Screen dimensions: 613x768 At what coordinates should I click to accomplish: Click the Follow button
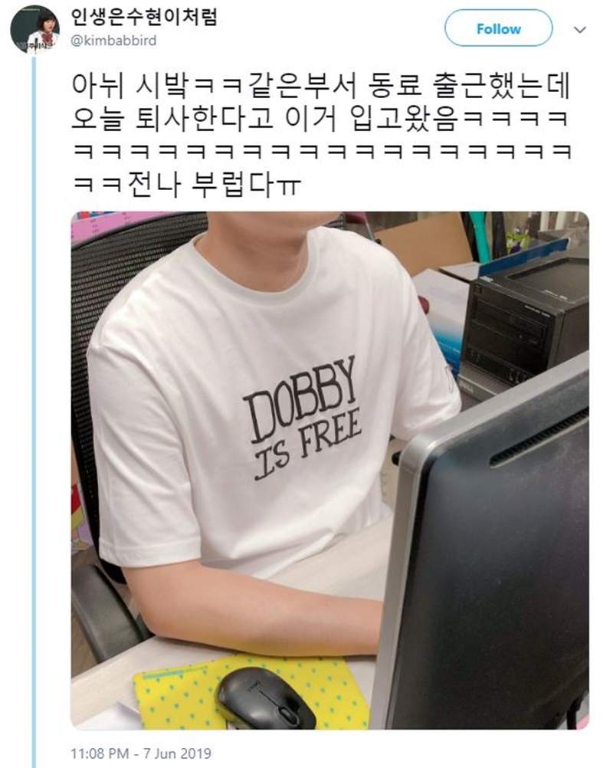[498, 28]
